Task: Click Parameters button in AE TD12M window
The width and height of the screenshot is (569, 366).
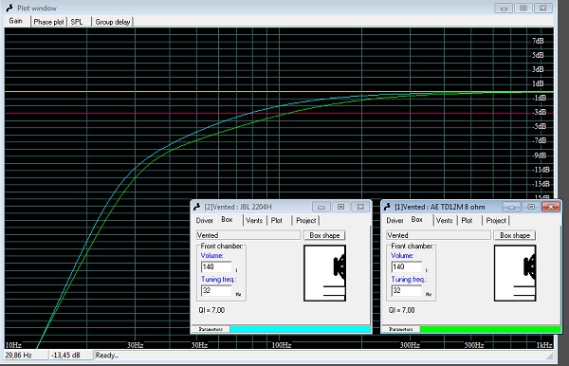Action: coord(401,329)
